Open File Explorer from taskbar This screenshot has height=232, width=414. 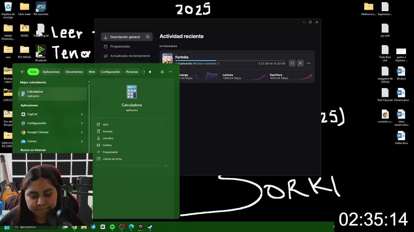point(84,227)
